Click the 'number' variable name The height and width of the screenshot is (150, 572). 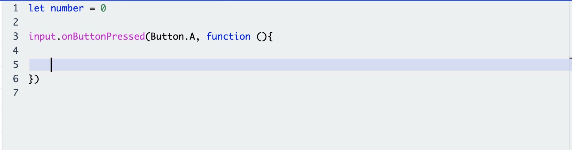(x=67, y=8)
